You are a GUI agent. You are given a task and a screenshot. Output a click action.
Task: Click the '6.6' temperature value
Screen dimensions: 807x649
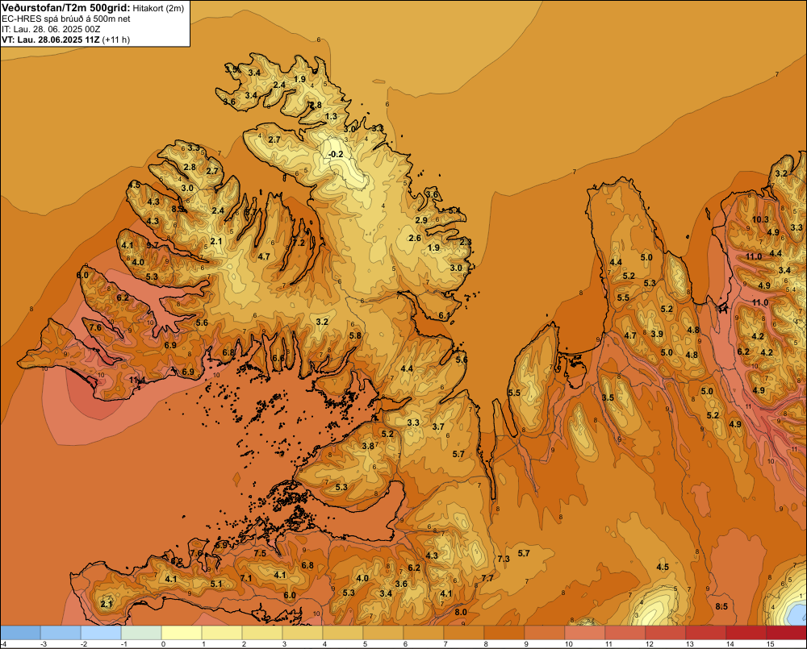point(278,359)
